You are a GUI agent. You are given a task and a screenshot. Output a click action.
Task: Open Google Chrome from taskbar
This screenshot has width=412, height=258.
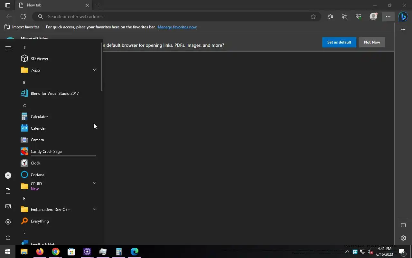(56, 252)
